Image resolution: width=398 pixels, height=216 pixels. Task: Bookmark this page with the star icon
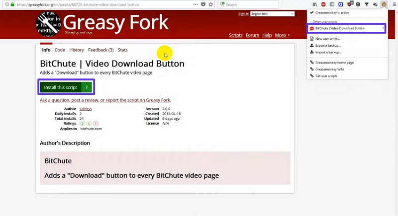point(210,4)
